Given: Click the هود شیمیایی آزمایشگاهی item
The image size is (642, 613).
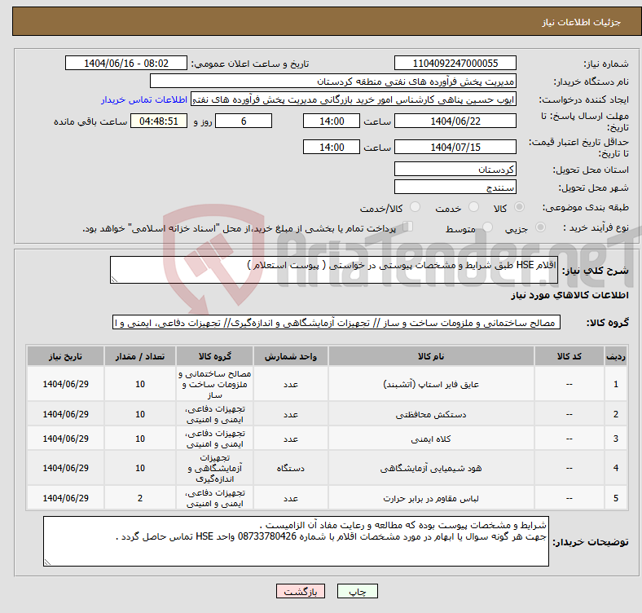Looking at the screenshot, I should 431,468.
